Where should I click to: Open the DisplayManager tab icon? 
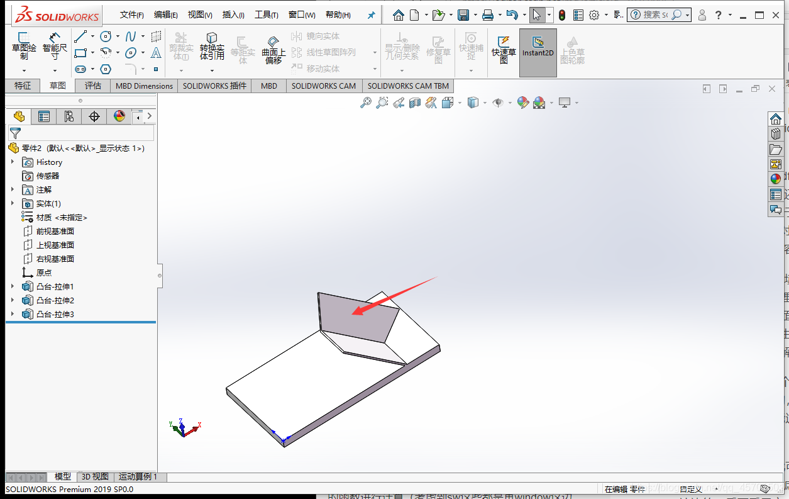pyautogui.click(x=119, y=116)
